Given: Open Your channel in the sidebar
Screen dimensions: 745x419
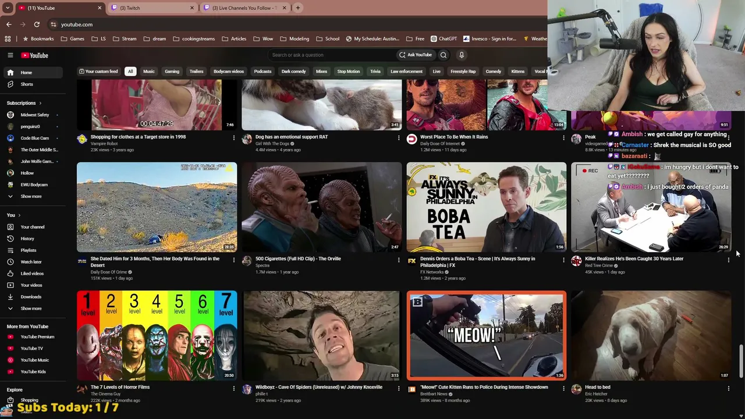Looking at the screenshot, I should coord(33,227).
